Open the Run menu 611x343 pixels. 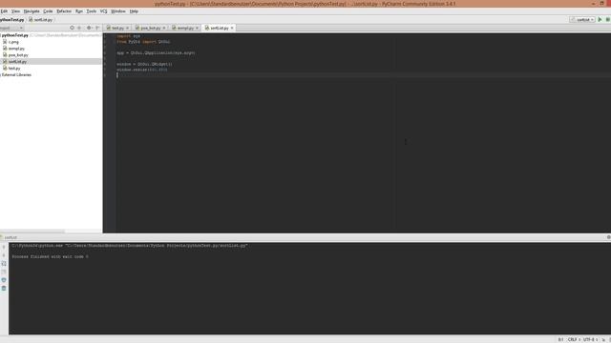[x=79, y=11]
